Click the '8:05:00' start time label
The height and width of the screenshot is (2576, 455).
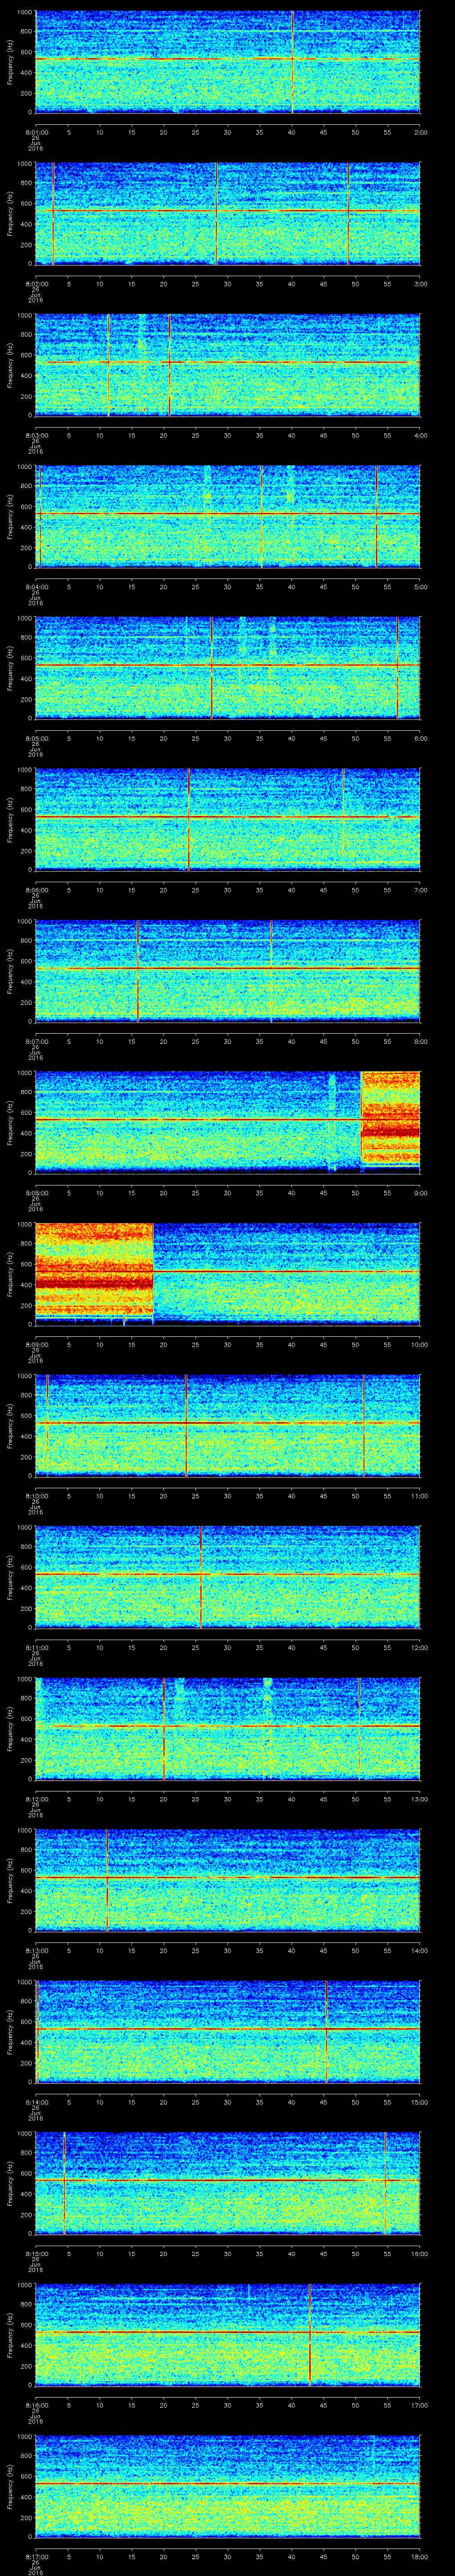point(36,737)
